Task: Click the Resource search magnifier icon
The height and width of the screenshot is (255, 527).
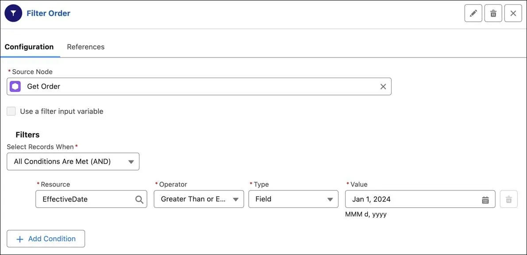Action: point(139,199)
